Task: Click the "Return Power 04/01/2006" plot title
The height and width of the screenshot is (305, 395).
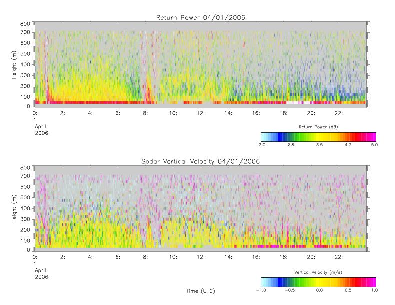Action: pos(201,17)
